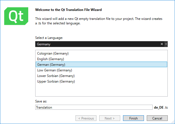Clear the Germany language filter text
The width and height of the screenshot is (175, 124).
(x=162, y=44)
